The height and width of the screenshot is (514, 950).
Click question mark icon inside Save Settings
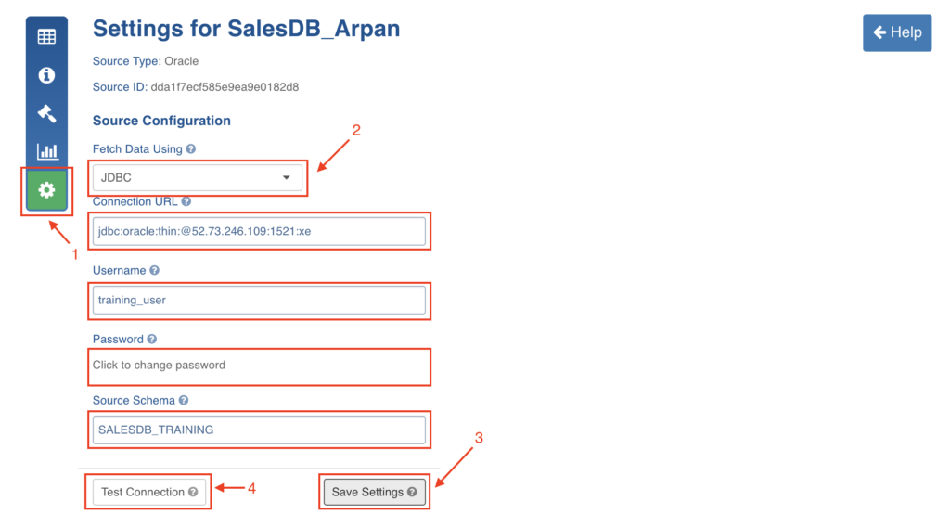[x=412, y=492]
